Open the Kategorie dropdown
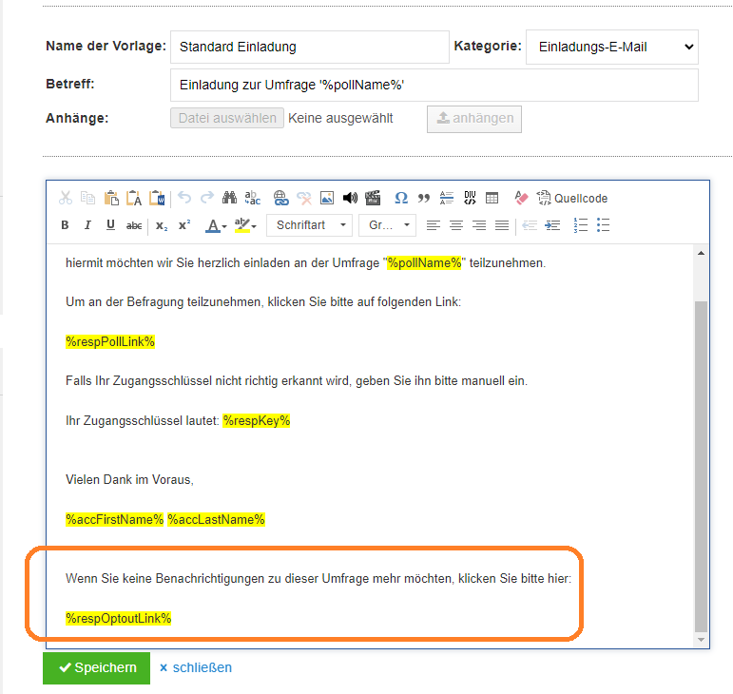Image resolution: width=733 pixels, height=694 pixels. (612, 47)
